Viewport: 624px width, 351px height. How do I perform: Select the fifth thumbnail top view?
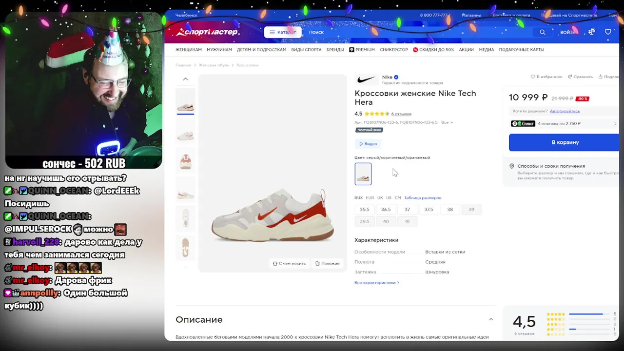click(x=185, y=218)
